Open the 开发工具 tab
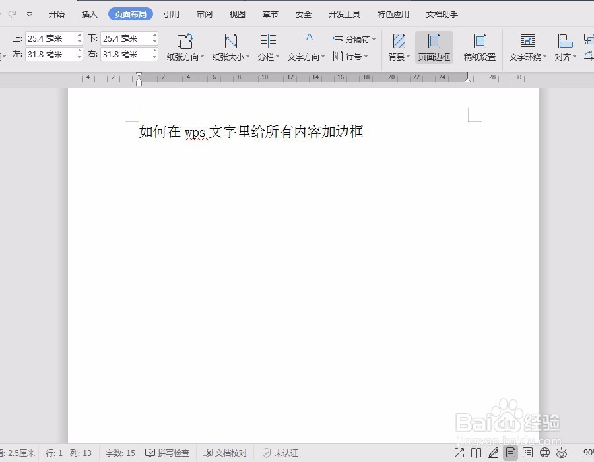This screenshot has width=594, height=462. (345, 15)
